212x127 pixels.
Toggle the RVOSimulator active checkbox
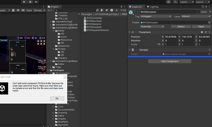point(138,12)
